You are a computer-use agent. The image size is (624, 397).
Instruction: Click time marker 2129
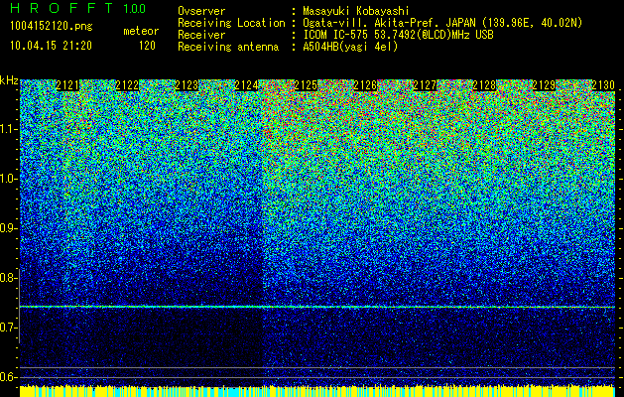click(544, 85)
